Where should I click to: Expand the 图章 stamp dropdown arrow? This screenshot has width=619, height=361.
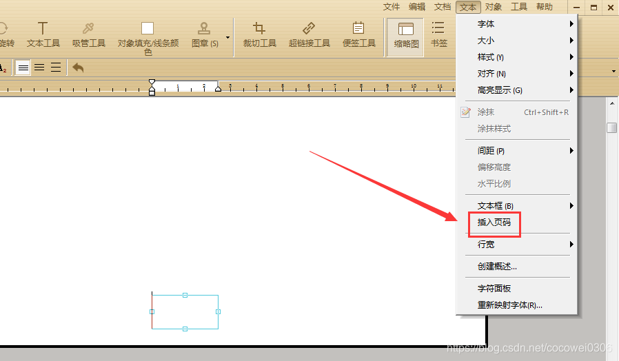(x=227, y=37)
